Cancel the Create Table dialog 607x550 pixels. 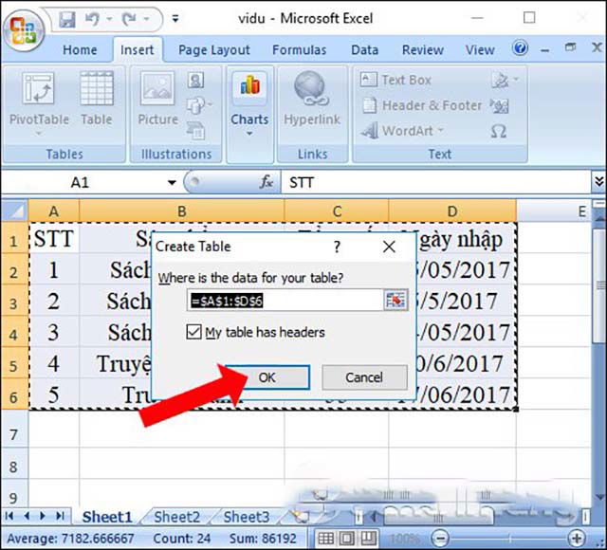point(364,377)
